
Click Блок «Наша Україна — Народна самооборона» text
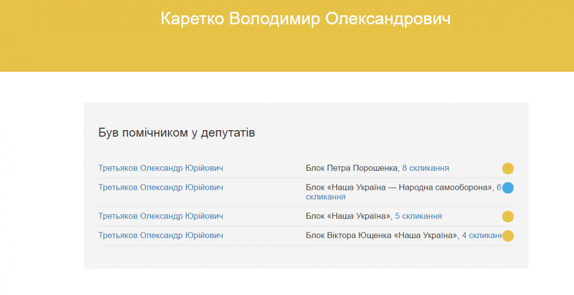(399, 187)
